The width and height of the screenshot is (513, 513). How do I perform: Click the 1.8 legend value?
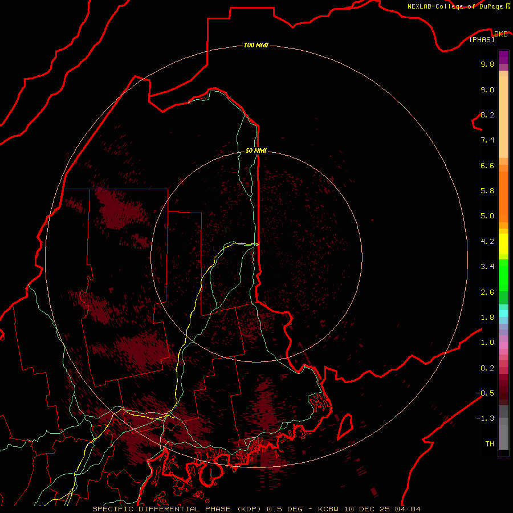487,317
